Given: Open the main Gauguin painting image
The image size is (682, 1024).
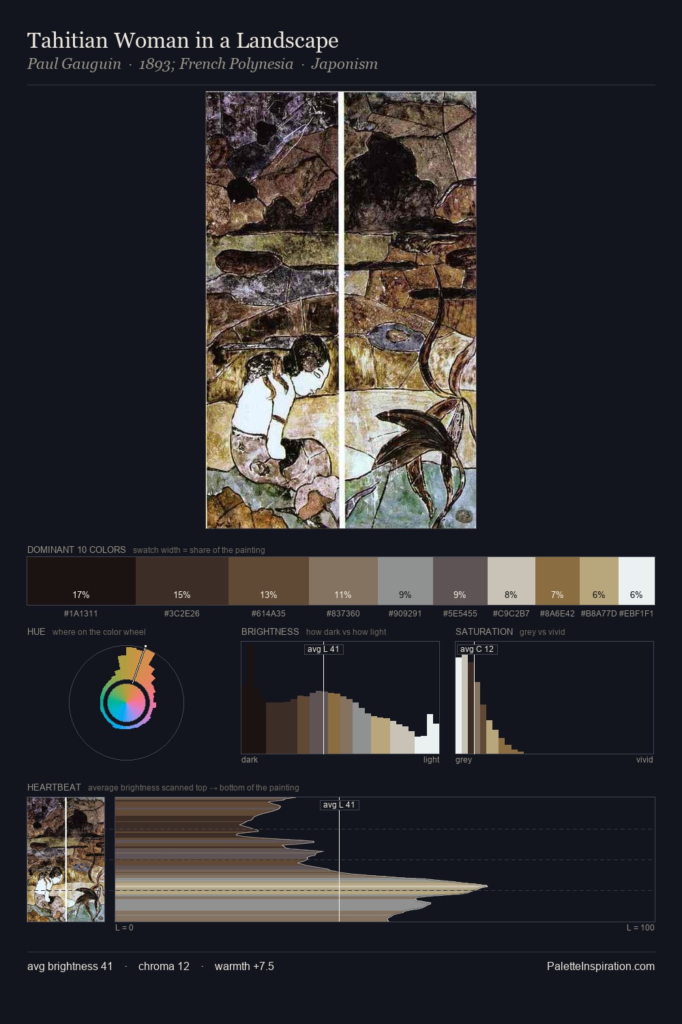Looking at the screenshot, I should click(x=341, y=310).
